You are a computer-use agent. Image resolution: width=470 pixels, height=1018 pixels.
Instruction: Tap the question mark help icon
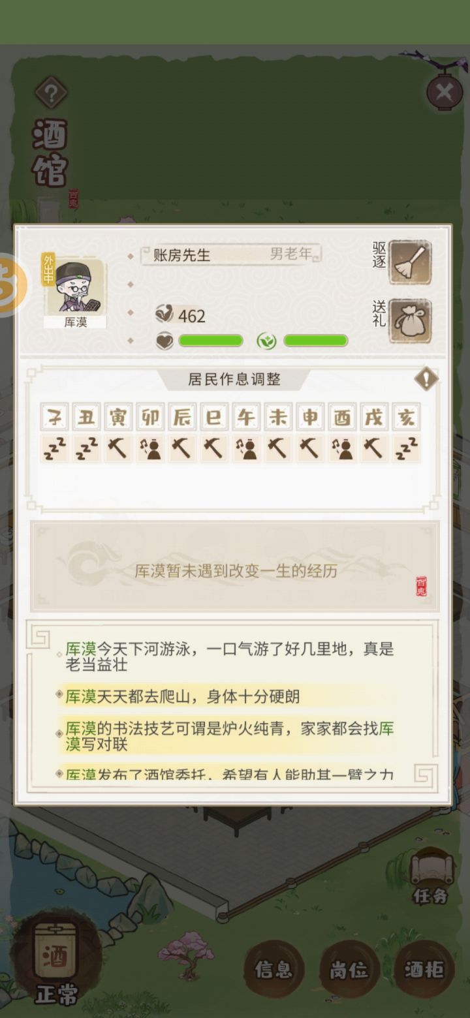(x=51, y=93)
